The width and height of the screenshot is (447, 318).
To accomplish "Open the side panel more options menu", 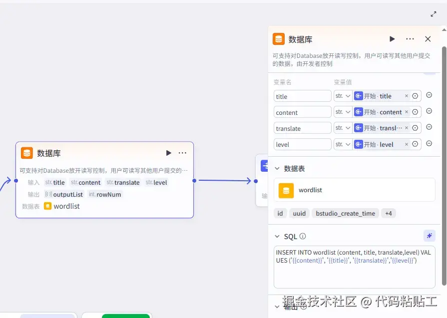I will (410, 39).
